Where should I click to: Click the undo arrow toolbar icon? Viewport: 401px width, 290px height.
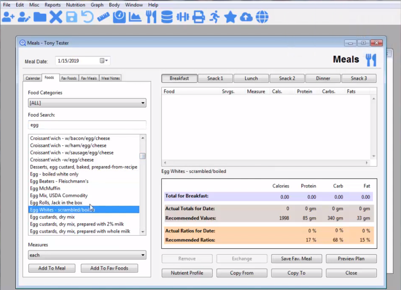click(x=87, y=17)
